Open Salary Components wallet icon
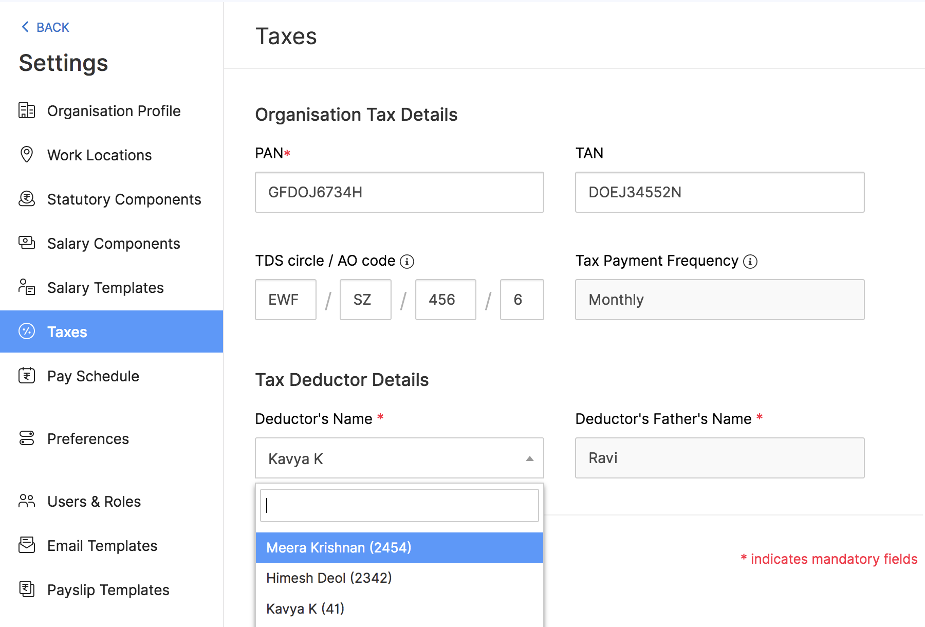The height and width of the screenshot is (627, 925). pos(26,243)
